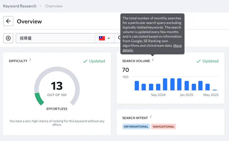Image resolution: width=229 pixels, height=141 pixels.
Task: Open the More details link in tooltip
Action: click(177, 46)
